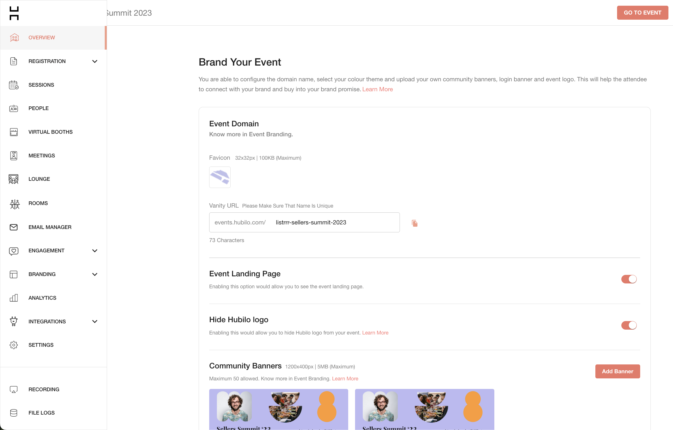This screenshot has height=430, width=673.
Task: Click the vanity URL text field
Action: tap(304, 222)
